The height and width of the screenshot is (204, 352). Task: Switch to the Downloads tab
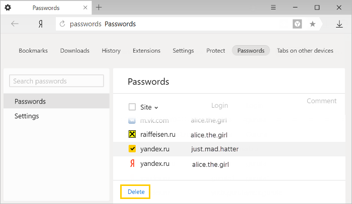pyautogui.click(x=75, y=51)
